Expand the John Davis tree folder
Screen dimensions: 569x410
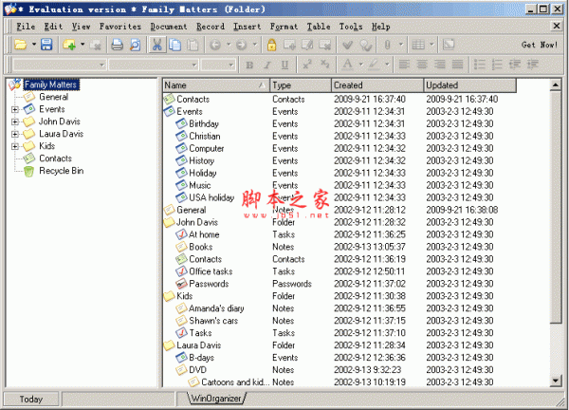(x=15, y=121)
